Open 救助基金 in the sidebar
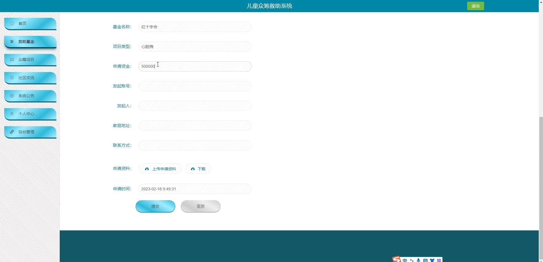The image size is (543, 262). [x=30, y=42]
